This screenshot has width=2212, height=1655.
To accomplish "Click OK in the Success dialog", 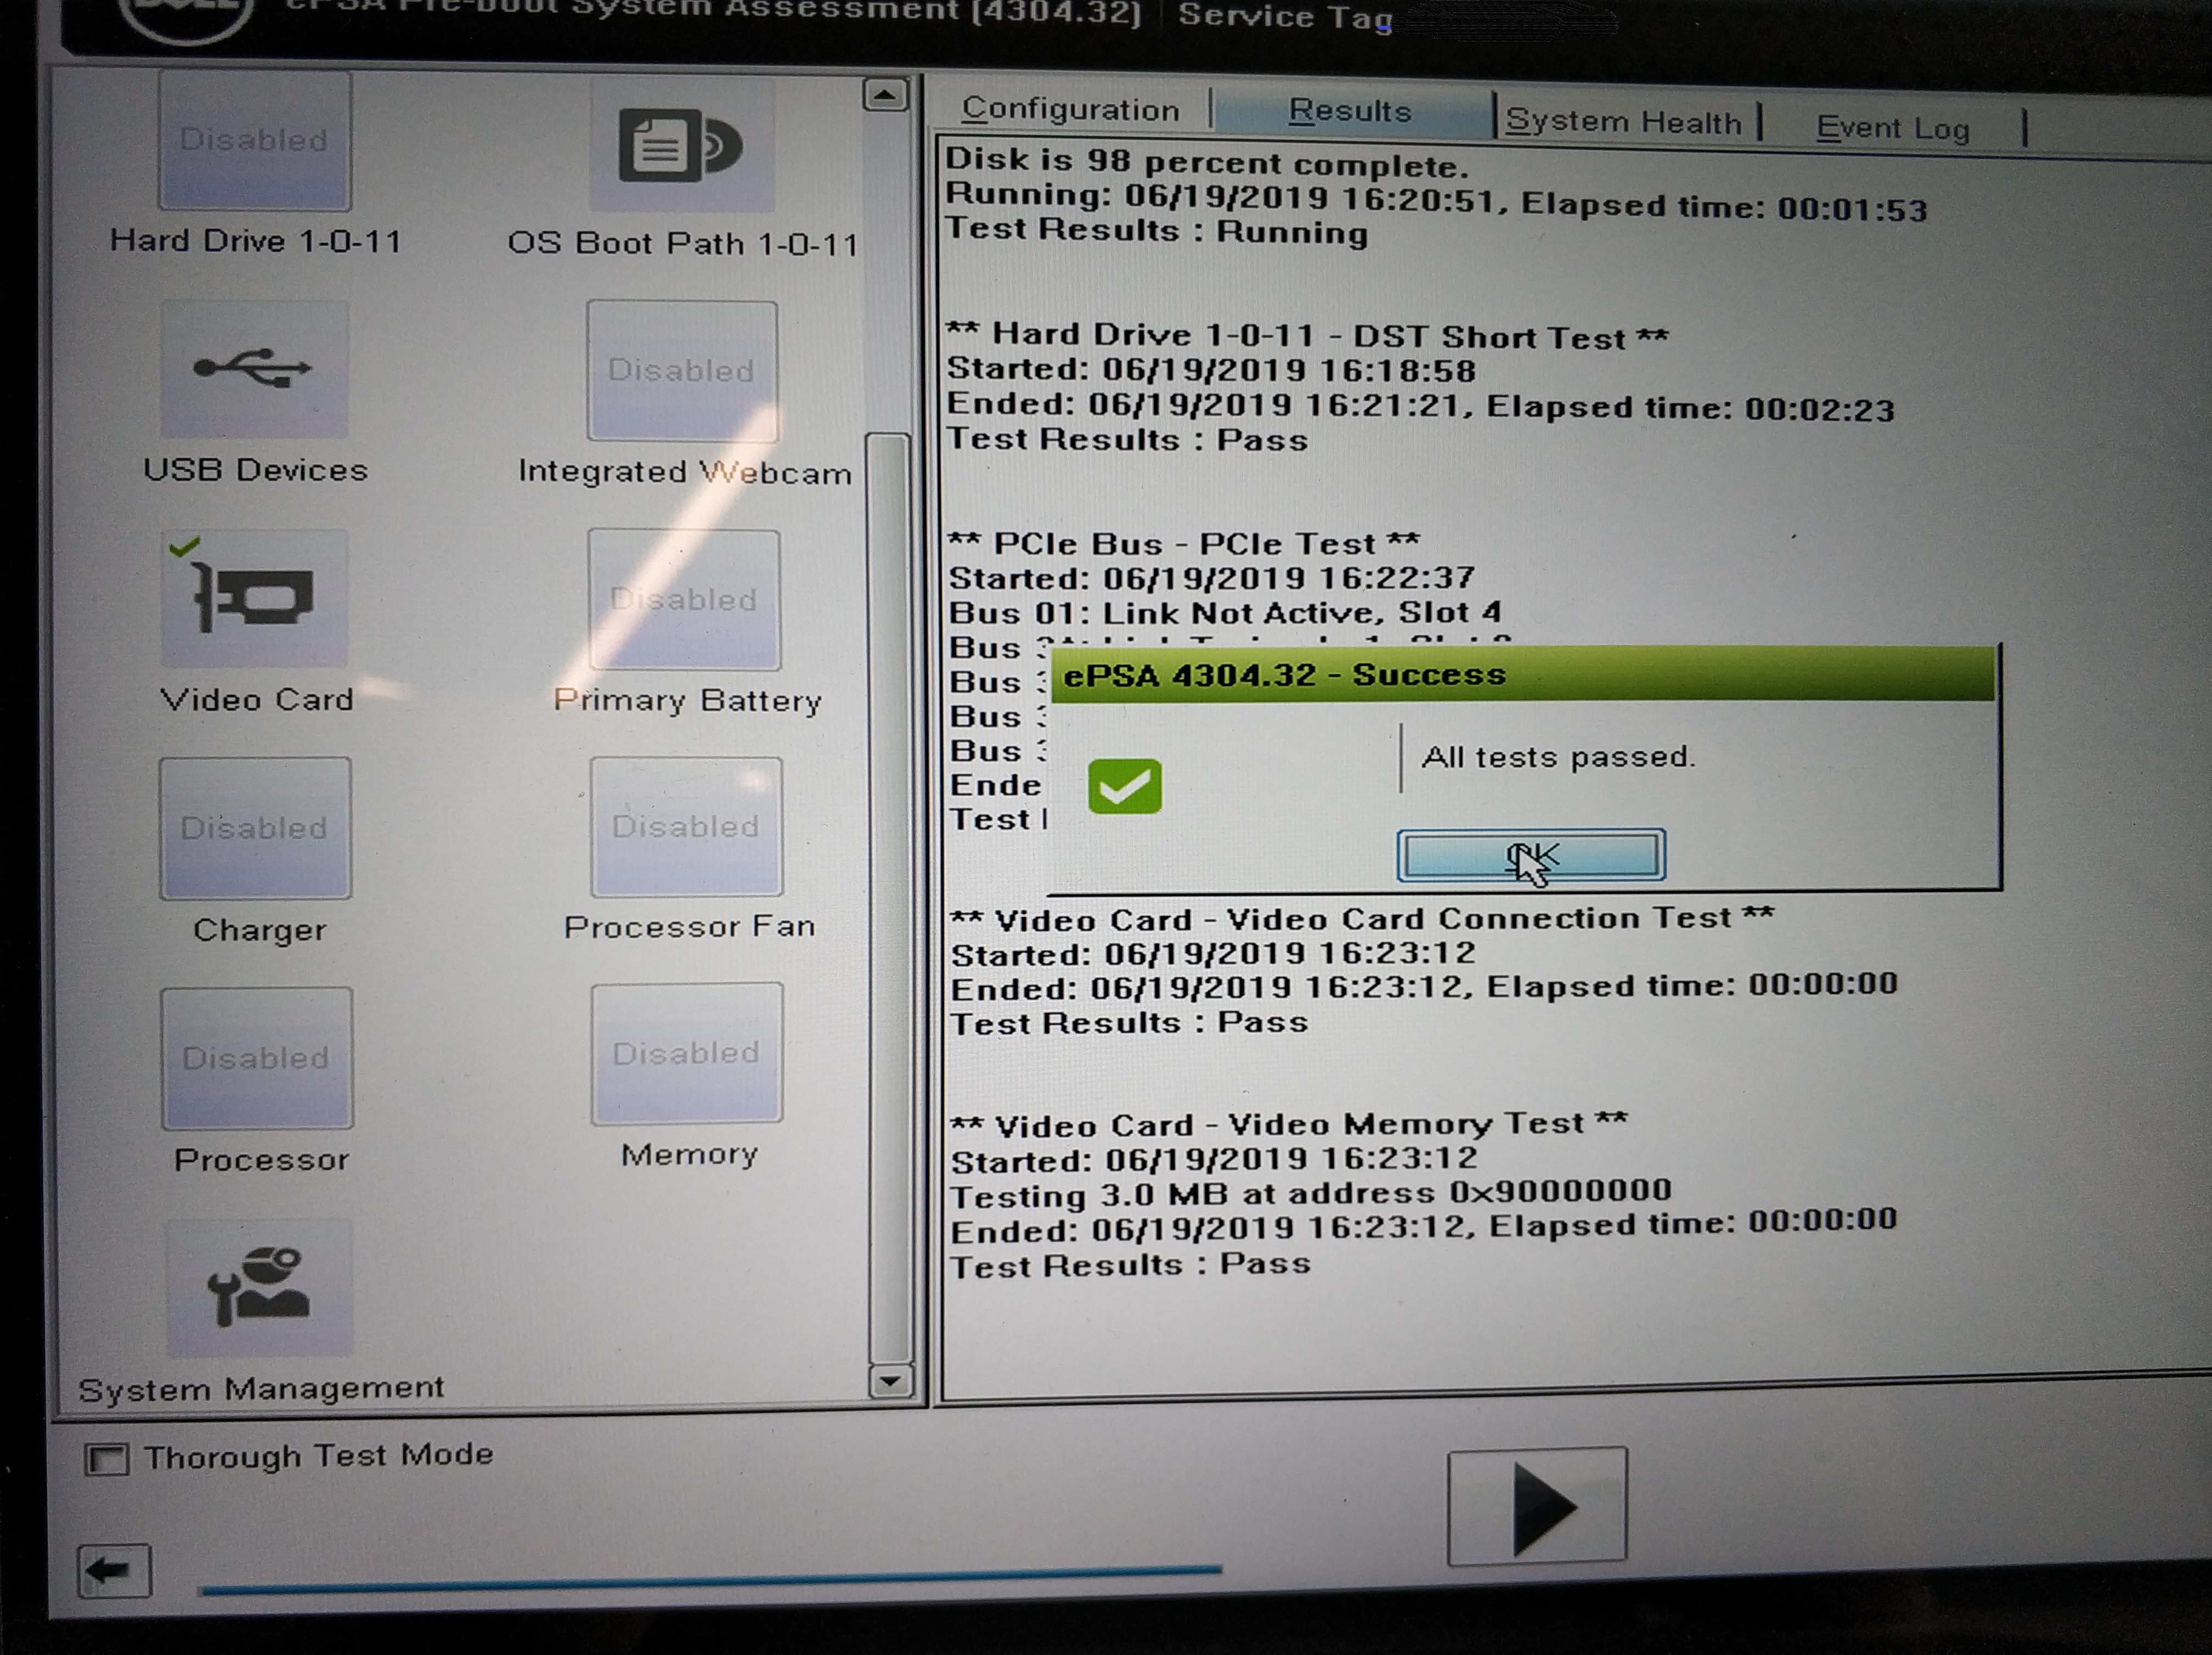I will (1531, 855).
